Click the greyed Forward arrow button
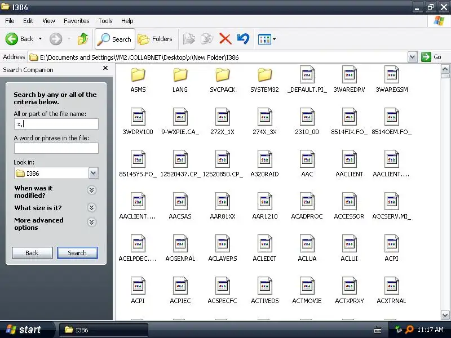451x338 pixels. 56,39
